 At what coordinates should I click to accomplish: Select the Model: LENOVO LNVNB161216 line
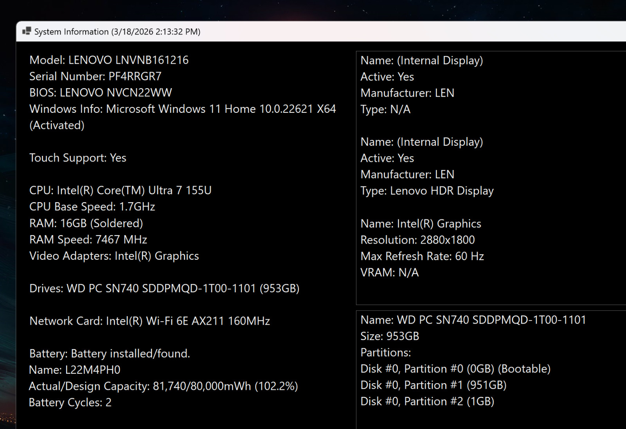(x=109, y=60)
